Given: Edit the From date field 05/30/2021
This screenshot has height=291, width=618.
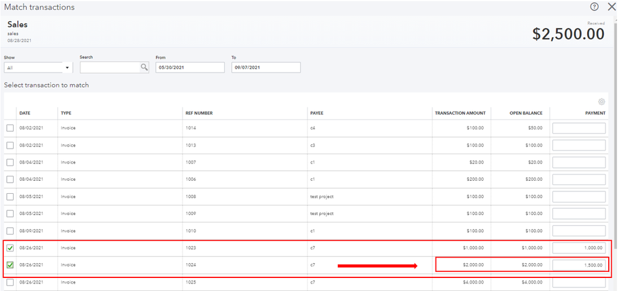Looking at the screenshot, I should (x=190, y=67).
